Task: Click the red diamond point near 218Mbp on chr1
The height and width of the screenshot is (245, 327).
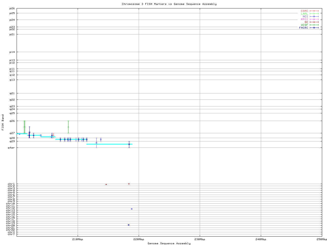Action: [129, 184]
